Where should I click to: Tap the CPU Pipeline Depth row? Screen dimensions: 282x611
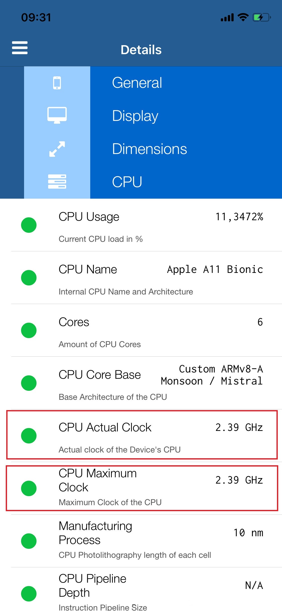tap(147, 589)
